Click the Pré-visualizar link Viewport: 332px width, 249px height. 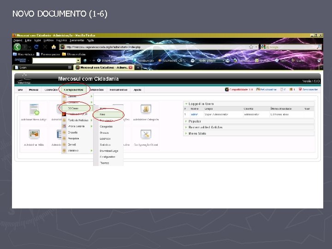[268, 89]
